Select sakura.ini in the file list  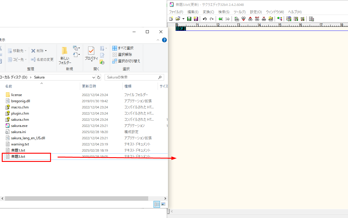pos(19,132)
